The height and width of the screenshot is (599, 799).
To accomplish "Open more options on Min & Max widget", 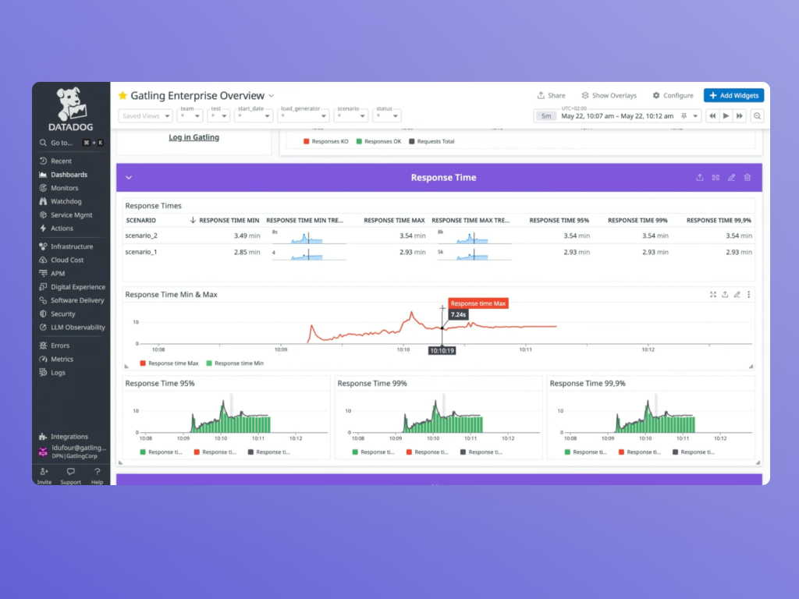I will click(748, 294).
